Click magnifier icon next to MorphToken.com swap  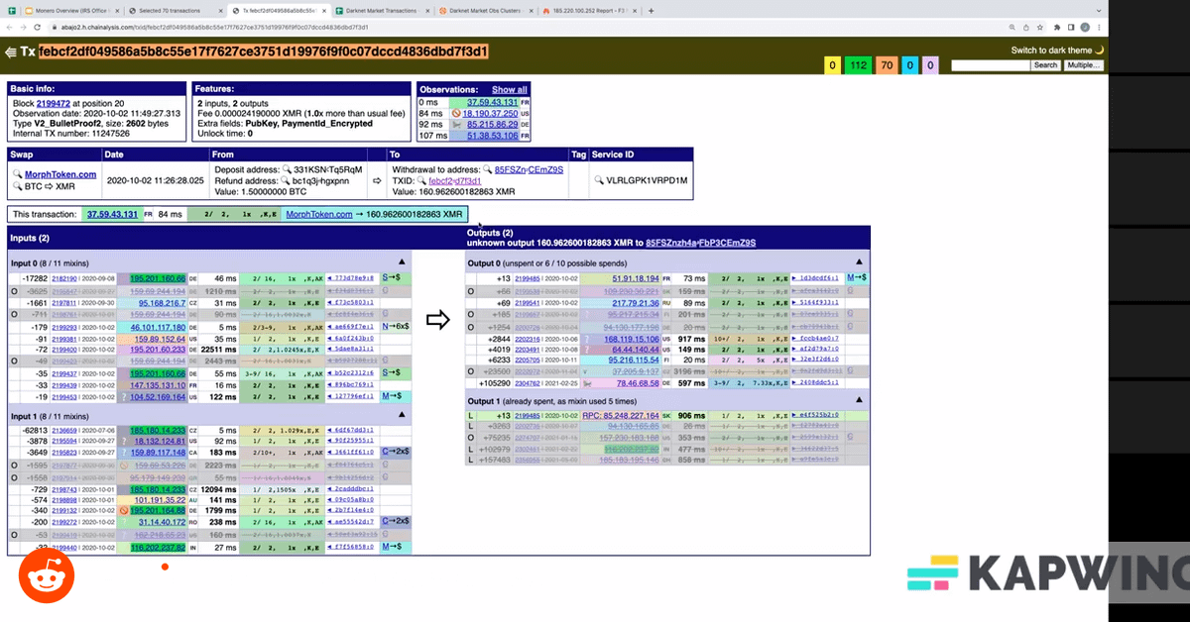18,174
